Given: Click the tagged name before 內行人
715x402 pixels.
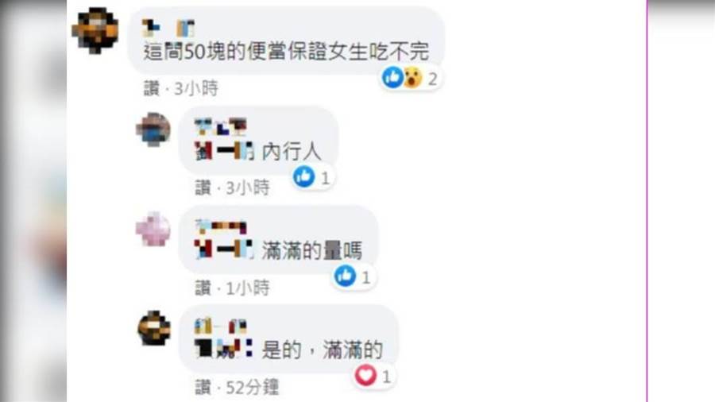Looking at the screenshot, I should 224,151.
